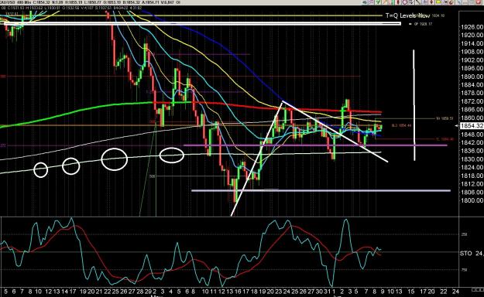This screenshot has height=297, width=484.
Task: Click the 1872.00 price axis label
Action: pos(472,101)
